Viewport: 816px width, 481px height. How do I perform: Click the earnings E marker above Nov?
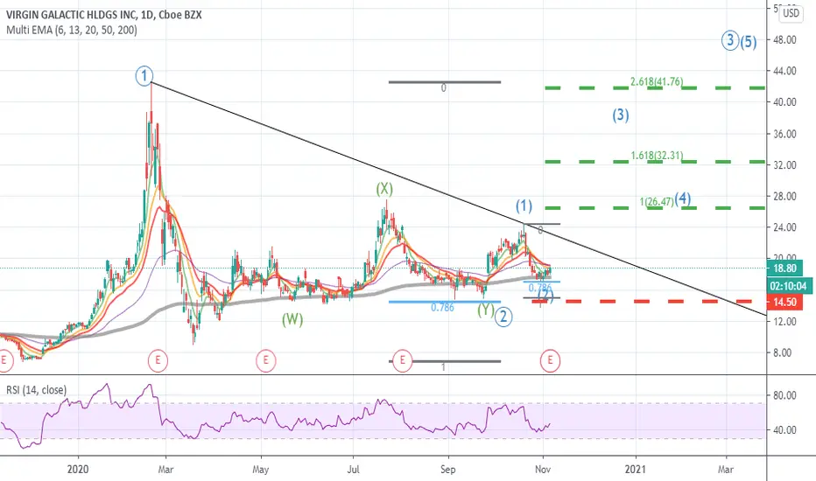(x=550, y=361)
